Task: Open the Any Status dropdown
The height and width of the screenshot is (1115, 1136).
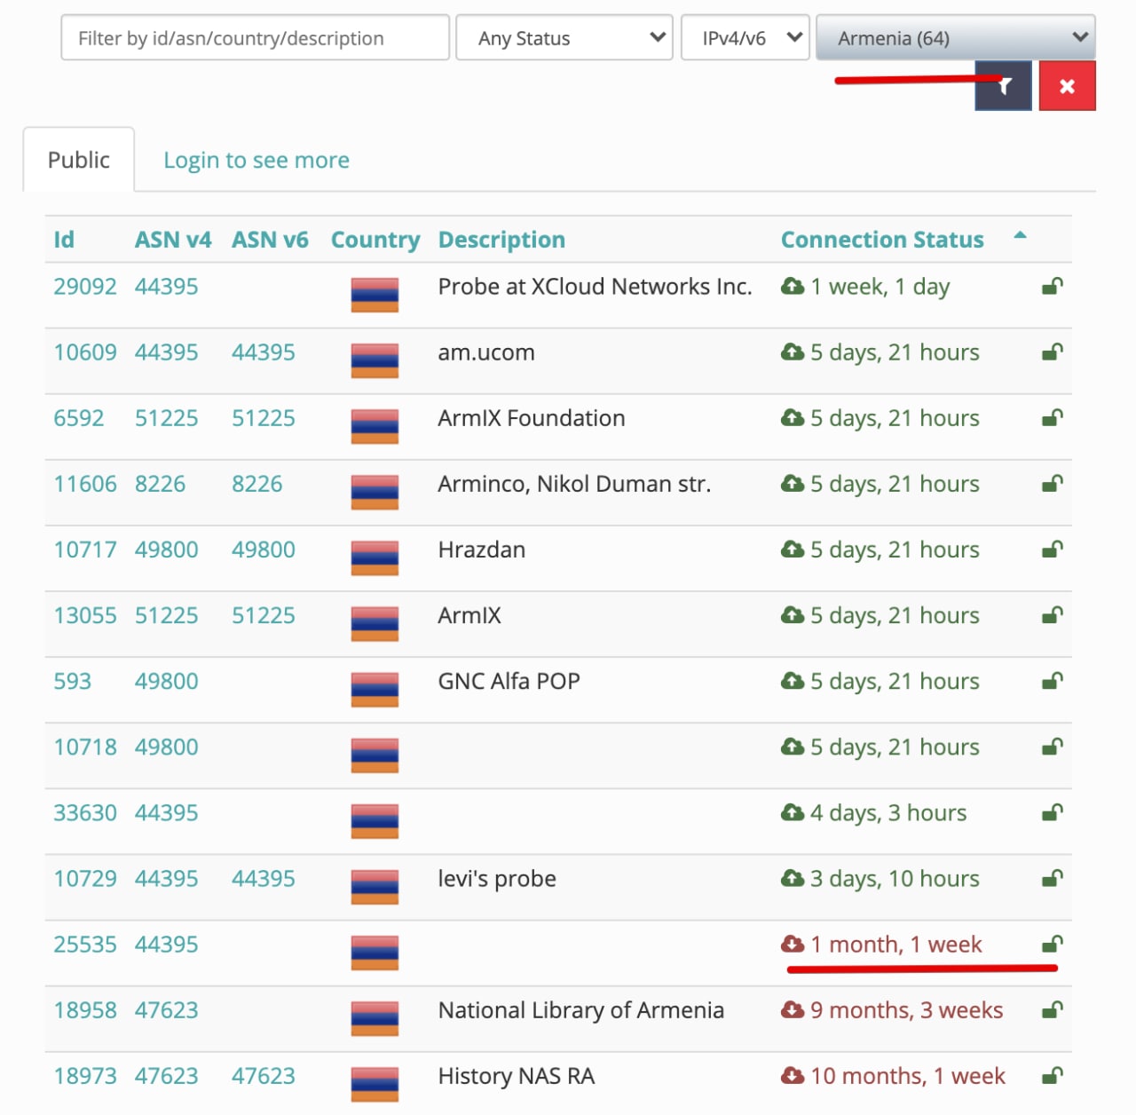Action: [564, 38]
